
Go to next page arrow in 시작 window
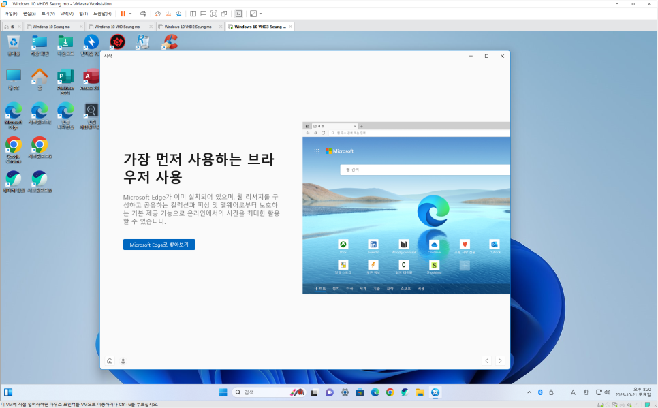pos(500,361)
